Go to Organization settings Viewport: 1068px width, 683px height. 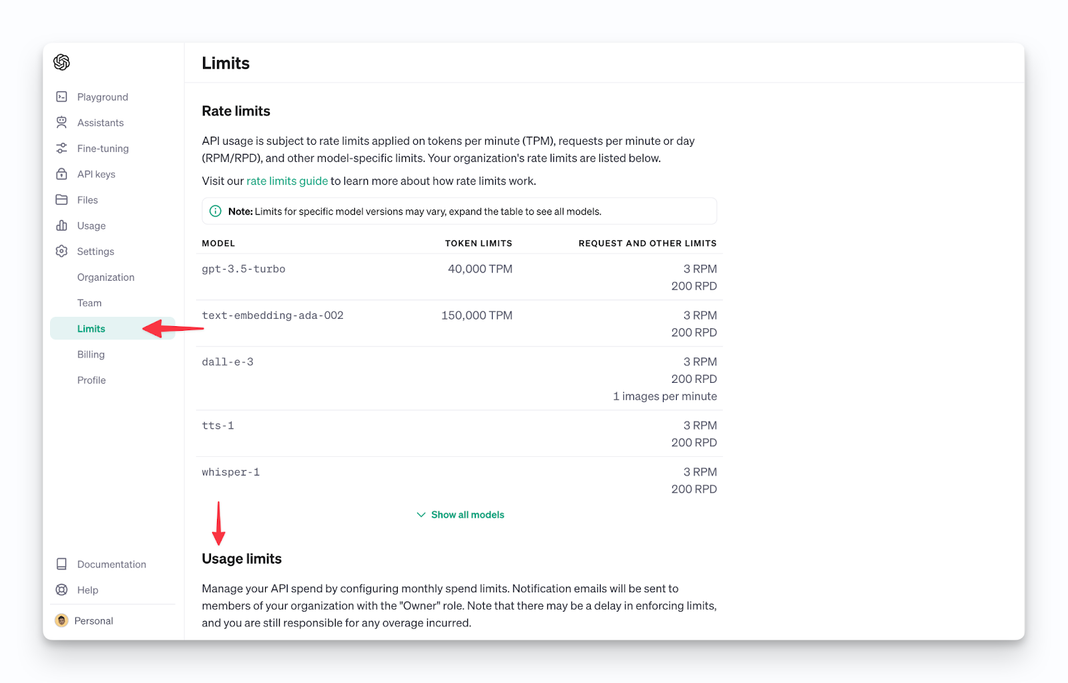tap(105, 277)
